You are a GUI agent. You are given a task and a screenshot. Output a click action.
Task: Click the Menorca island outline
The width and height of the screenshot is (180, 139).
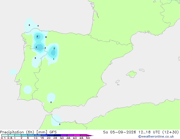pos(142,70)
